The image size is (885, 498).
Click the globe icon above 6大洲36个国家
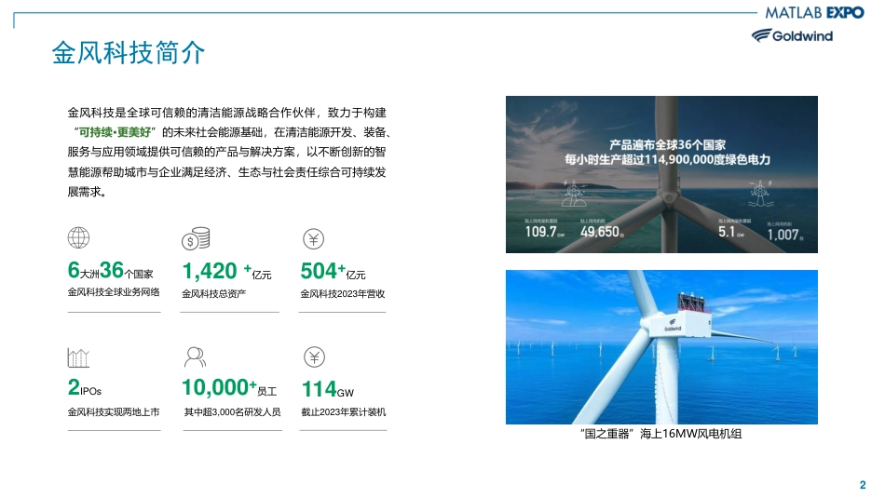click(78, 237)
